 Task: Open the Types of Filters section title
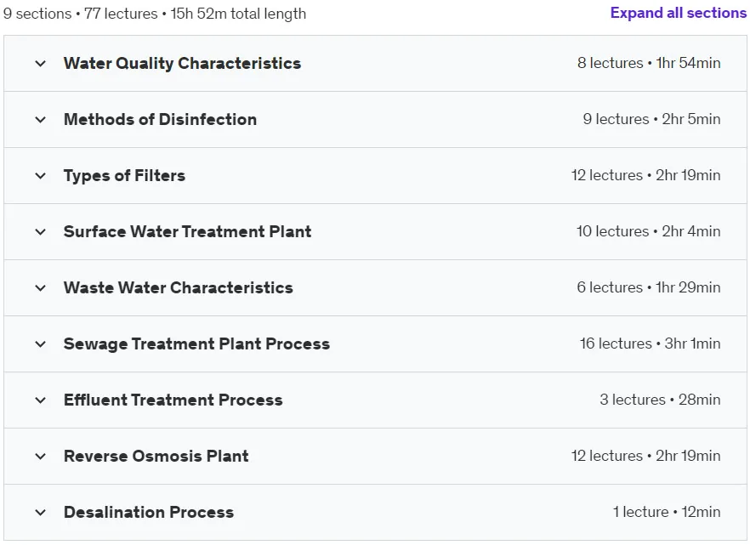click(x=124, y=176)
